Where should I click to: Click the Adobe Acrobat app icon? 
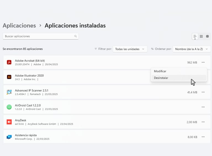[x=9, y=62]
